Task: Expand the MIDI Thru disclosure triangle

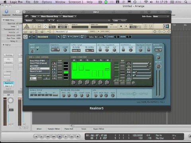Action: click(x=4, y=20)
